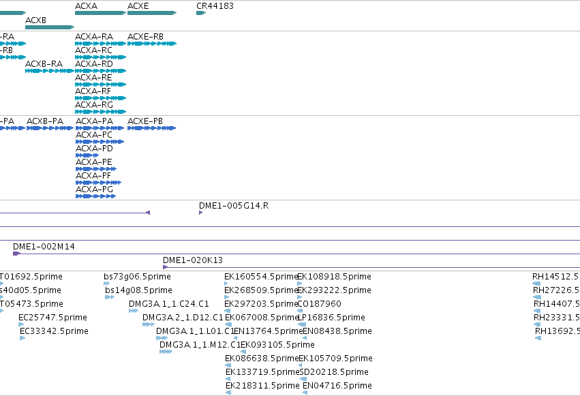Viewport: 580px width, 396px height.
Task: Click the EK160554.5prime EST arrow
Action: pyautogui.click(x=226, y=284)
